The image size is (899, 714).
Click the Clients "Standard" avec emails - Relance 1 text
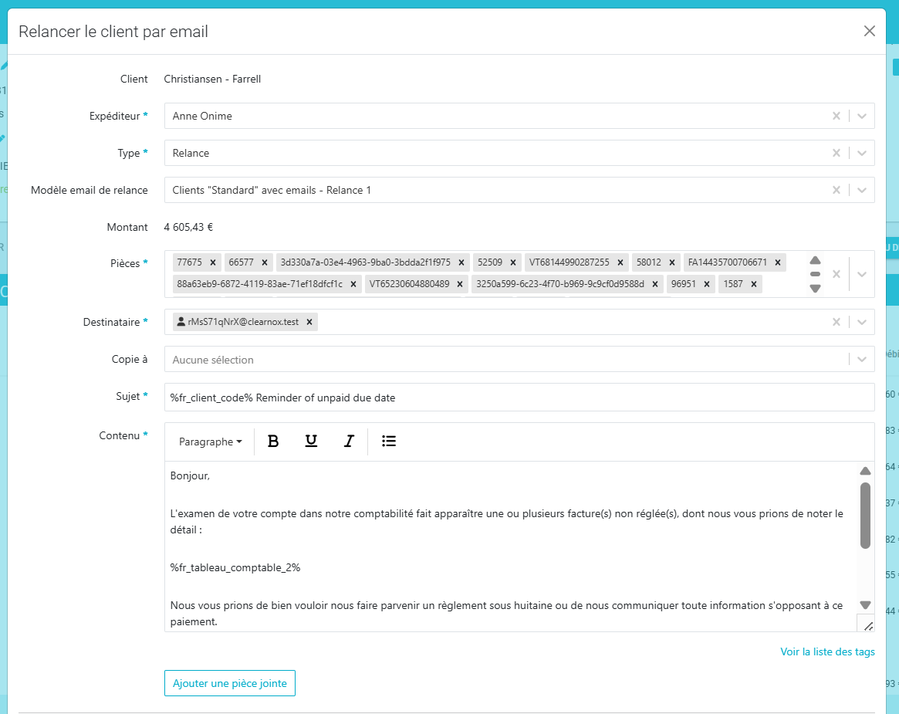[272, 190]
